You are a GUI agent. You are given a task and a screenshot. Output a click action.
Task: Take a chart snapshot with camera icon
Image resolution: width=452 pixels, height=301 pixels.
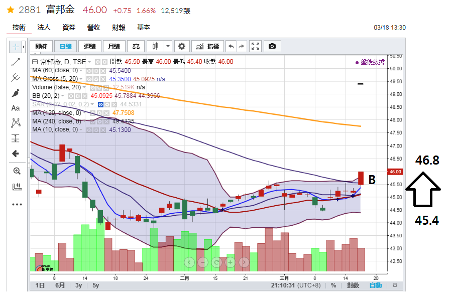272,46
